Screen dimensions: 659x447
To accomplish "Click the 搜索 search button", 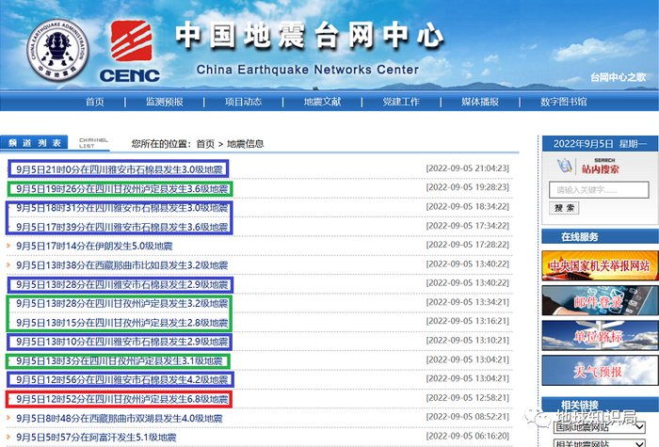I will [x=564, y=208].
